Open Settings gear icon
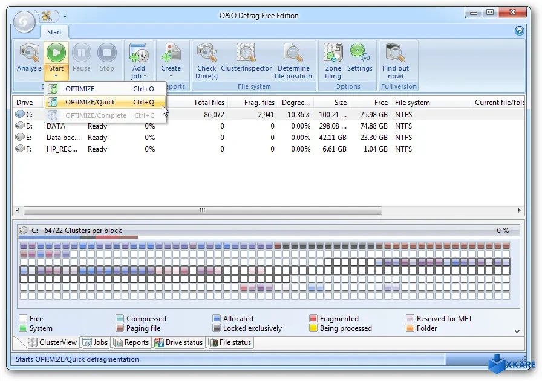 coord(359,53)
